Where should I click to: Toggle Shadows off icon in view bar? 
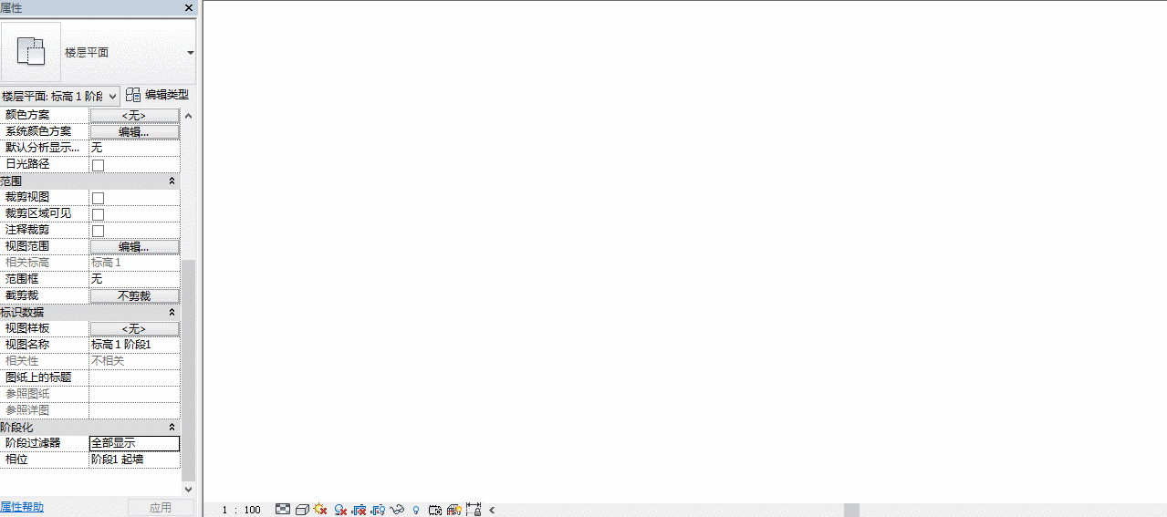point(340,510)
